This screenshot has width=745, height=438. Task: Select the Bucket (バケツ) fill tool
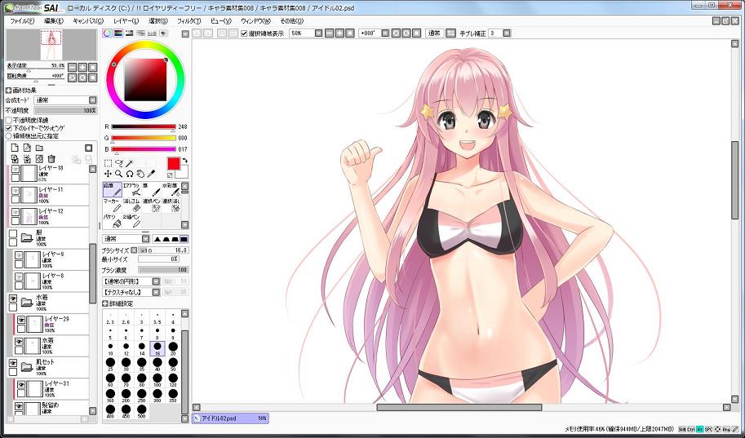pyautogui.click(x=112, y=220)
